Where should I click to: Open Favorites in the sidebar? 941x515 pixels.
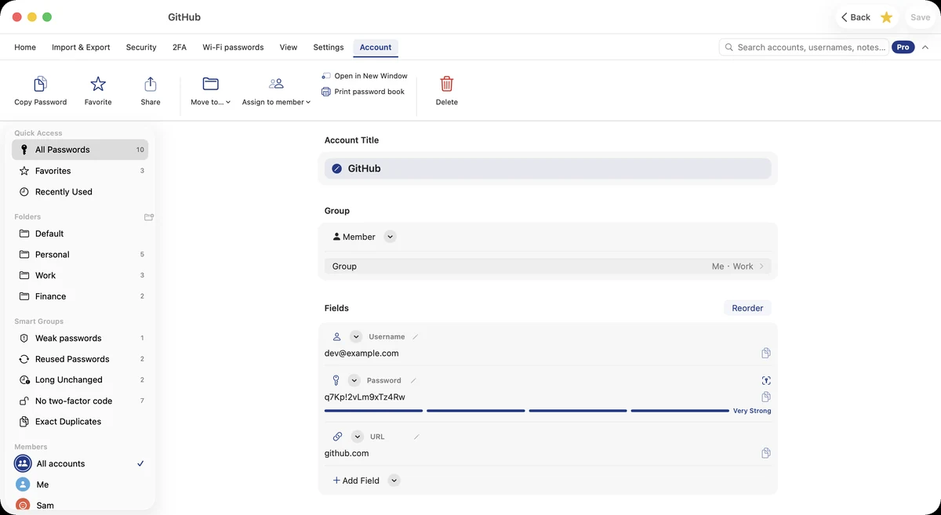(x=80, y=171)
